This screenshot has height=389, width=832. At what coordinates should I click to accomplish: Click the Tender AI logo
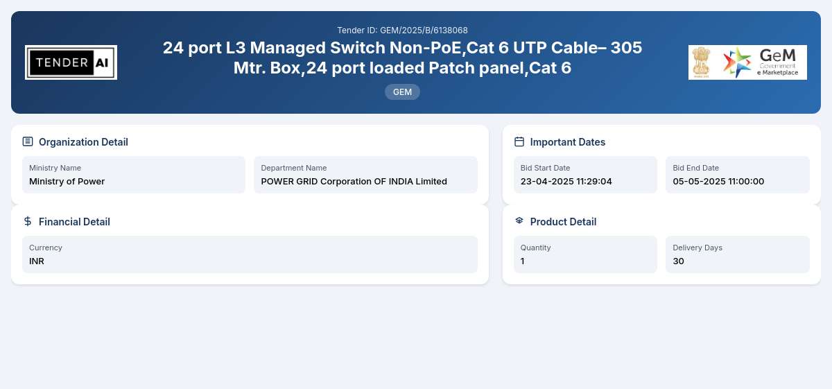[x=71, y=62]
